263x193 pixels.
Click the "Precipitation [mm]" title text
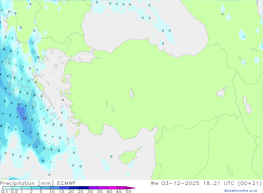pos(27,183)
